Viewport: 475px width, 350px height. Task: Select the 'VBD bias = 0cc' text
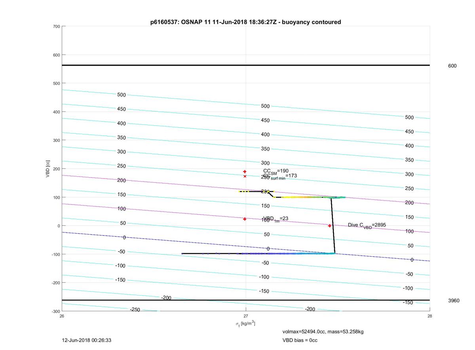[x=300, y=340]
